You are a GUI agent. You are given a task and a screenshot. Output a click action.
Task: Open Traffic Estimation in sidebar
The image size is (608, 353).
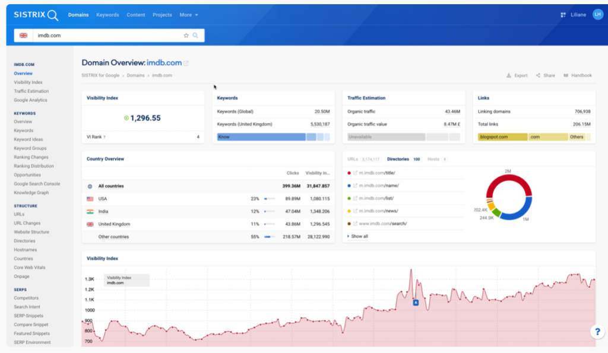click(x=31, y=91)
